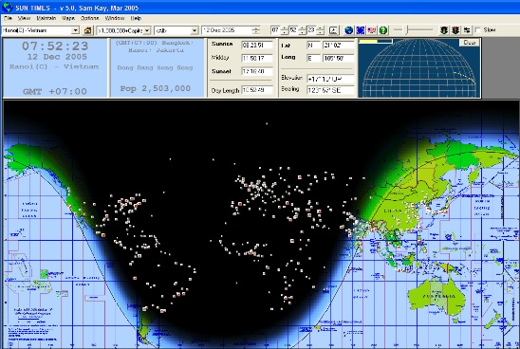Click the Pop 2,503,000 text
Image resolution: width=520 pixels, height=349 pixels.
[156, 88]
